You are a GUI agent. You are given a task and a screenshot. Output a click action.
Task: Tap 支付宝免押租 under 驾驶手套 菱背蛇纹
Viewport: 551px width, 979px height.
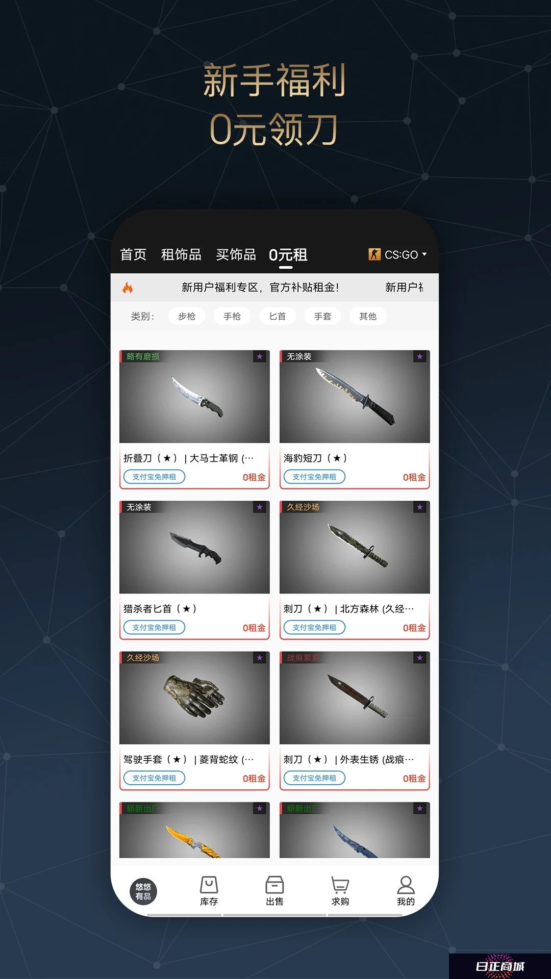pos(154,778)
